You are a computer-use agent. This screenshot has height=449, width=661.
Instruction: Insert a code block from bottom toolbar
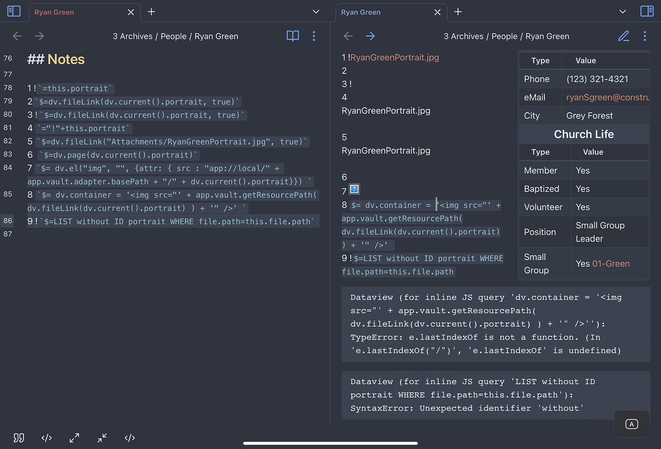pos(46,437)
